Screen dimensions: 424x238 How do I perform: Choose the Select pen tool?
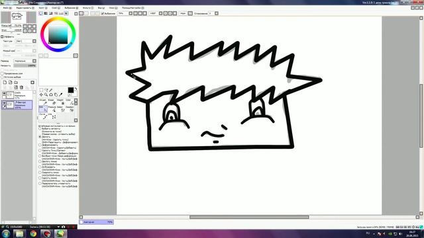point(60,108)
